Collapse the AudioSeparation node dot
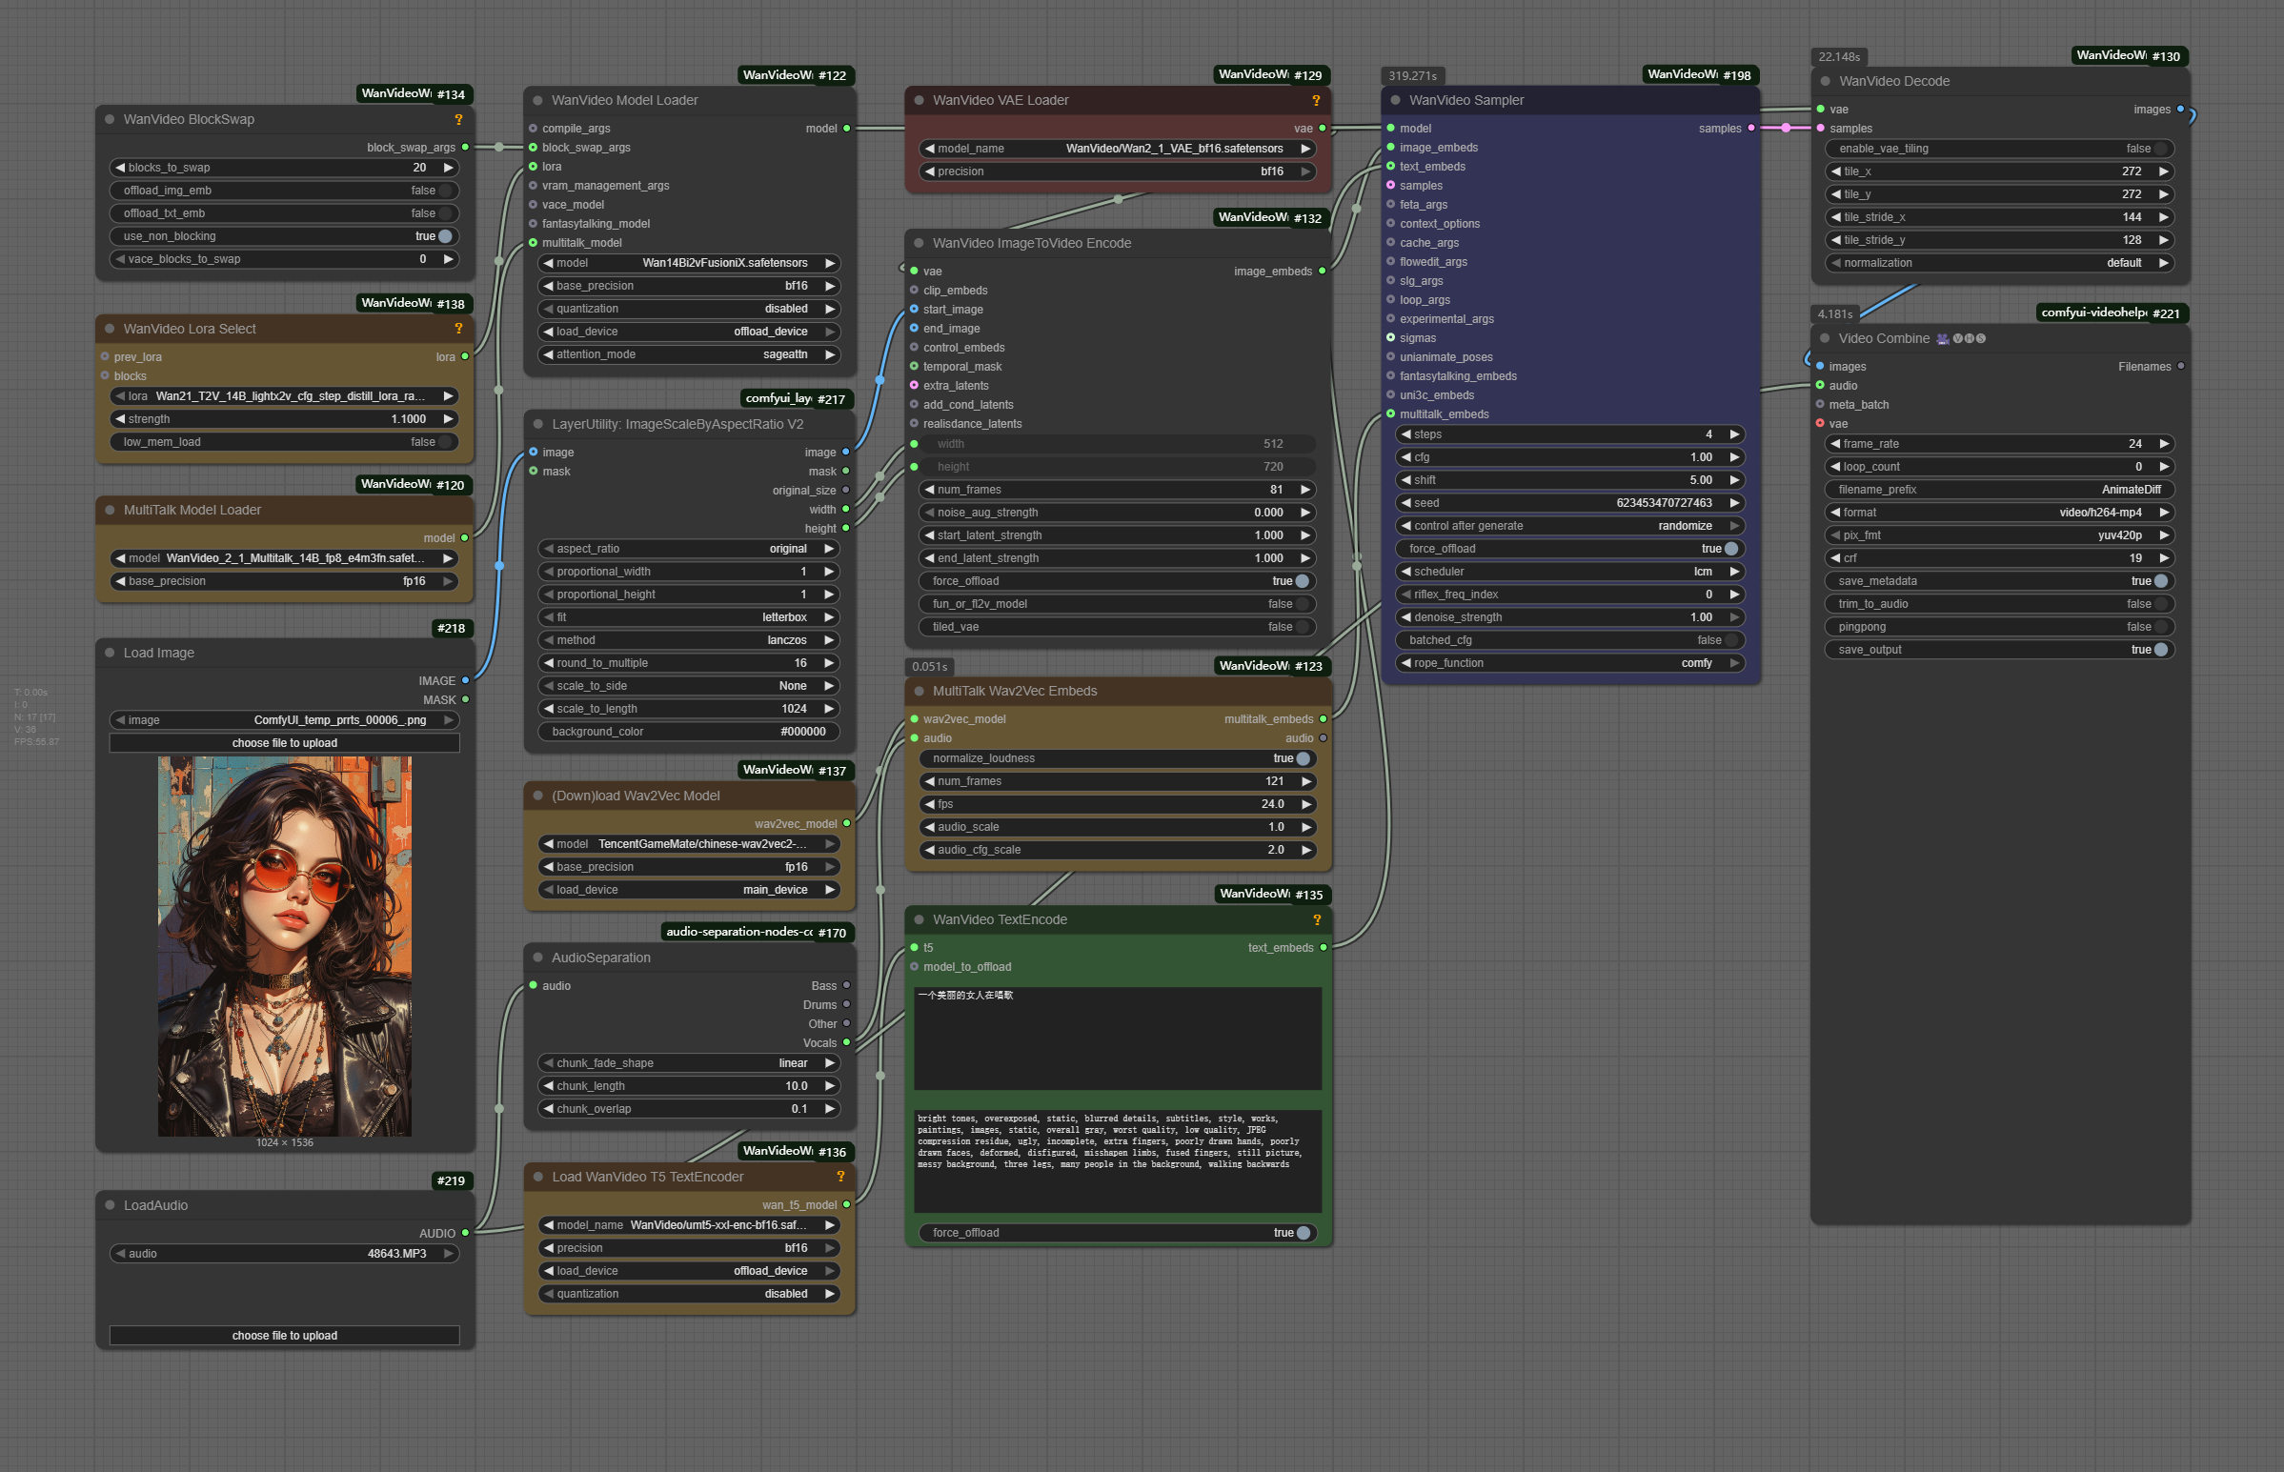 coord(538,958)
